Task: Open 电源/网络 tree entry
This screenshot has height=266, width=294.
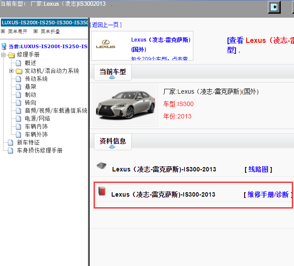Action: coord(38,118)
